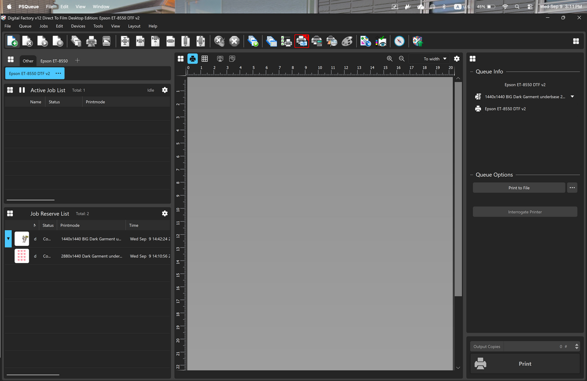Click the image with blue plus icon

[x=365, y=42]
